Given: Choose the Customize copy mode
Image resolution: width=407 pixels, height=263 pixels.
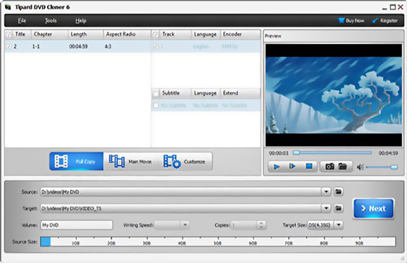Looking at the screenshot, I should (x=185, y=162).
